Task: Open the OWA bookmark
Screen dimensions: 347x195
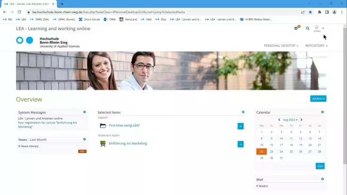Action: pyautogui.click(x=110, y=20)
